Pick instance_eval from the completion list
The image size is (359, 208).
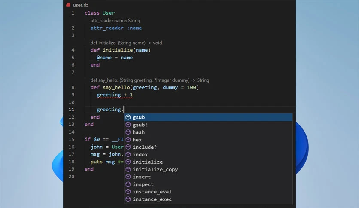tap(208, 192)
